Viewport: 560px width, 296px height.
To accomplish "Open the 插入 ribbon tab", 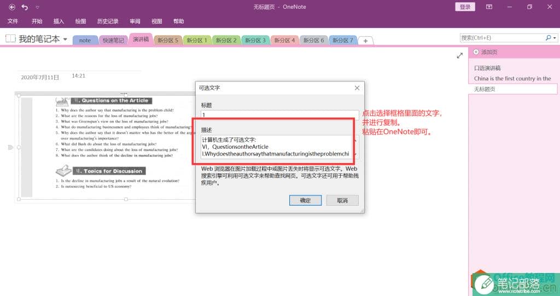I will click(x=59, y=21).
